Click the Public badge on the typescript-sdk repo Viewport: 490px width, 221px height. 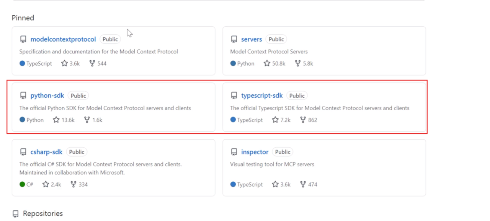pos(297,96)
